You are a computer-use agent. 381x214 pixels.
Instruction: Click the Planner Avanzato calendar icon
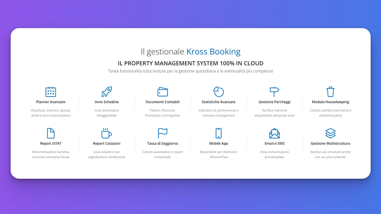coord(51,92)
